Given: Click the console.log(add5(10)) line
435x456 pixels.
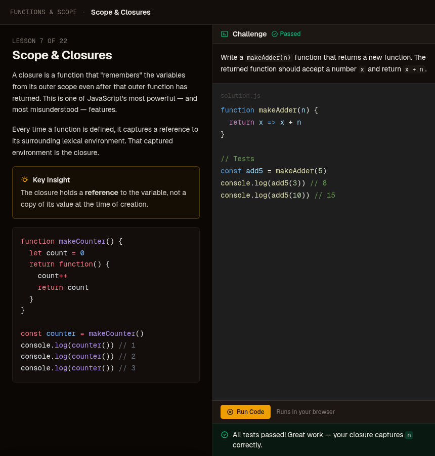Looking at the screenshot, I should point(278,196).
